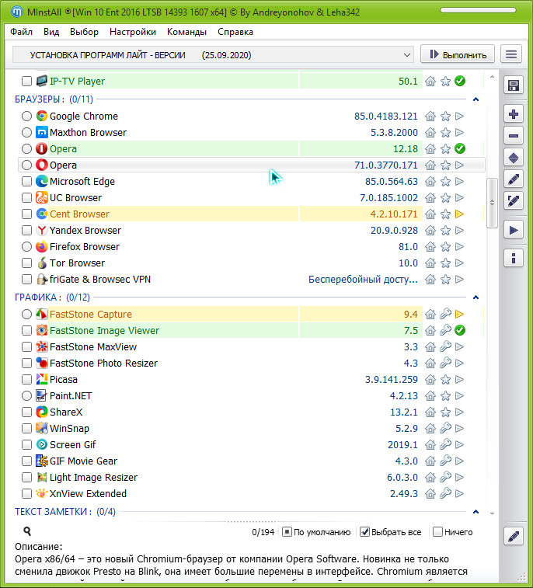Open the hamburger menu button
The image size is (533, 588).
(511, 54)
